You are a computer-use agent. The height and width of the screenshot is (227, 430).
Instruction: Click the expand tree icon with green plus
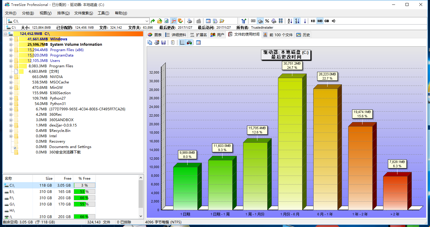[244, 21]
